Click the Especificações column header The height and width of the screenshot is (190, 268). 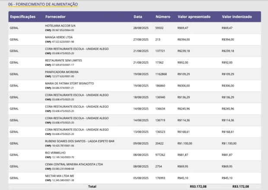point(22,17)
